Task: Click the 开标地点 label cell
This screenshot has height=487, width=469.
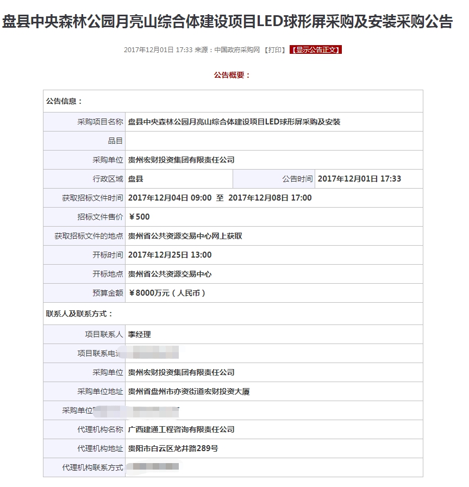Action: [85, 274]
